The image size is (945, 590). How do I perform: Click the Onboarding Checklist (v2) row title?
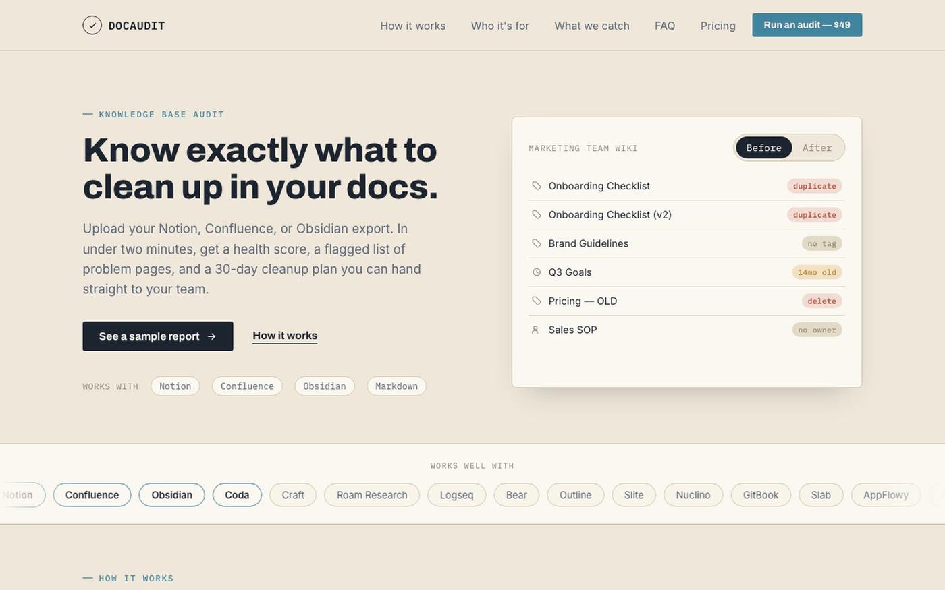(610, 215)
